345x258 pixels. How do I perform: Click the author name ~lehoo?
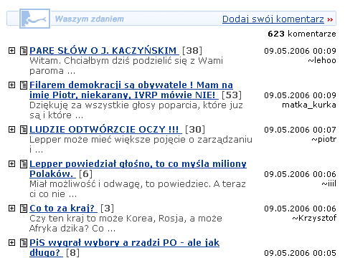coord(322,60)
